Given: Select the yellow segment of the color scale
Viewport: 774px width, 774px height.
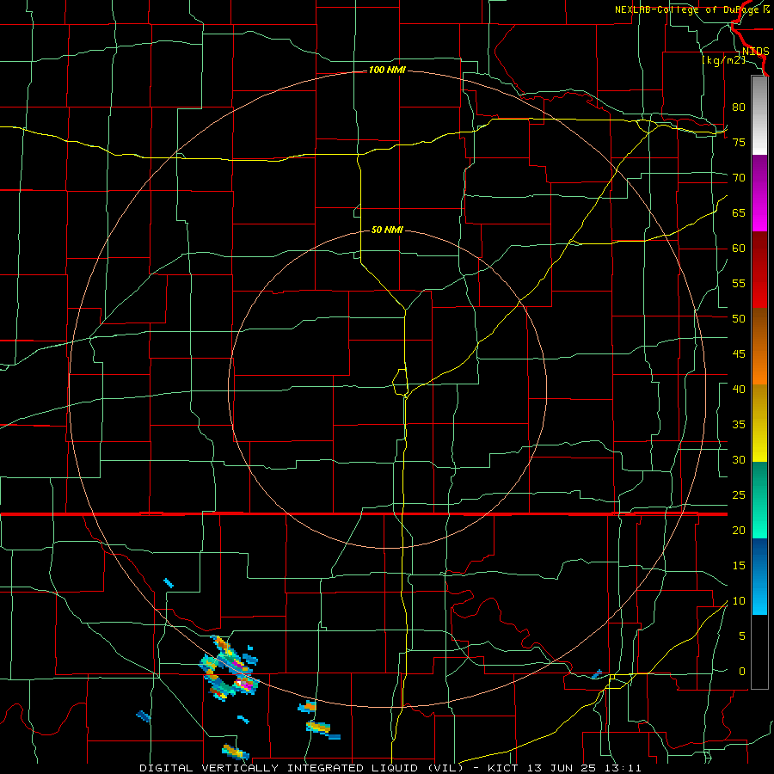Looking at the screenshot, I should coord(759,423).
